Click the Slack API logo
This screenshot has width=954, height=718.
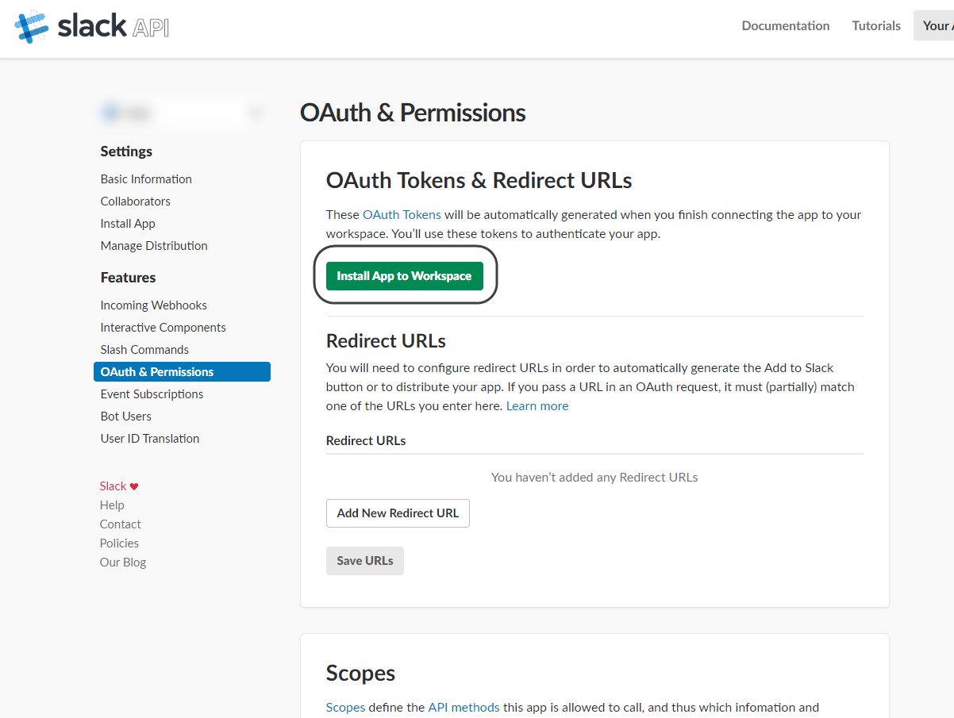[x=92, y=26]
